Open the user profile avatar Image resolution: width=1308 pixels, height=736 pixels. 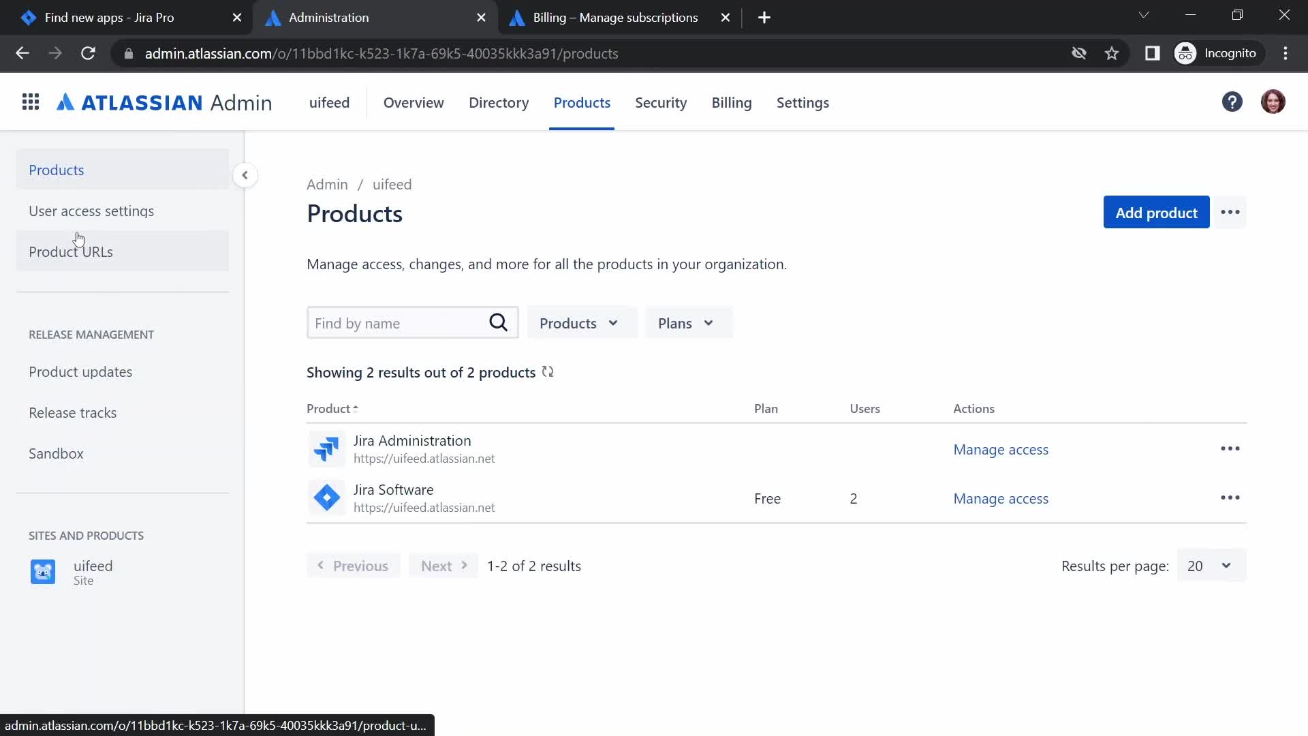tap(1273, 102)
